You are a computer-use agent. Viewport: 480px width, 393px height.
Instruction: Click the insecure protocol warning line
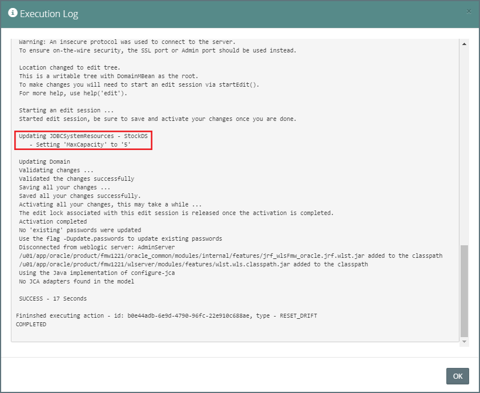click(127, 42)
